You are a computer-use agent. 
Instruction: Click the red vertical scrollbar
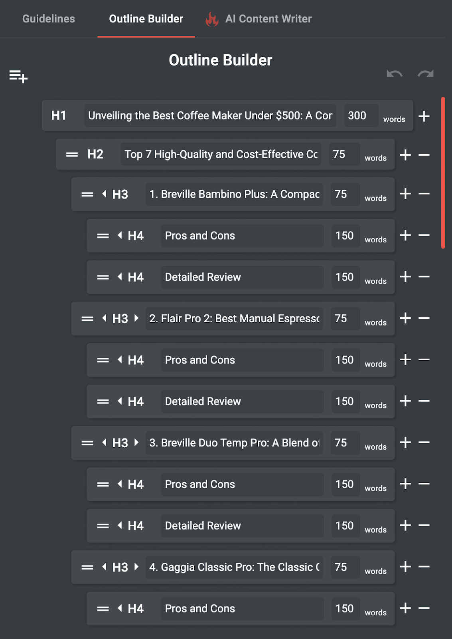443,173
